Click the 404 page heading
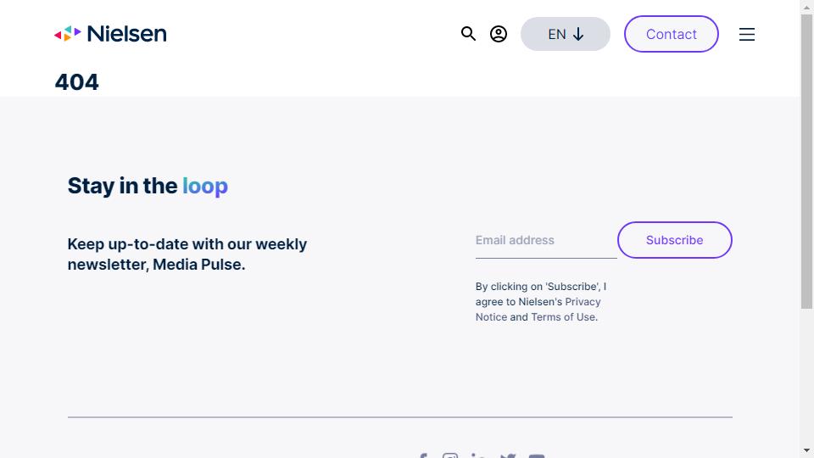The image size is (814, 458). pos(77,82)
